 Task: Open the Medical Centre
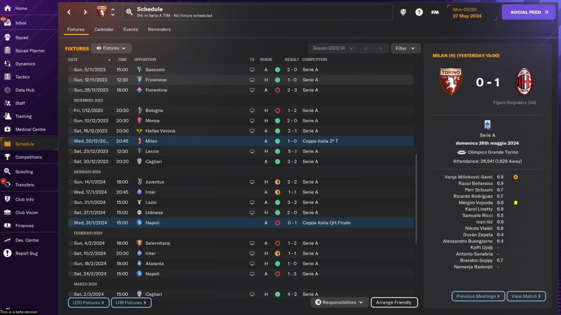tap(30, 129)
